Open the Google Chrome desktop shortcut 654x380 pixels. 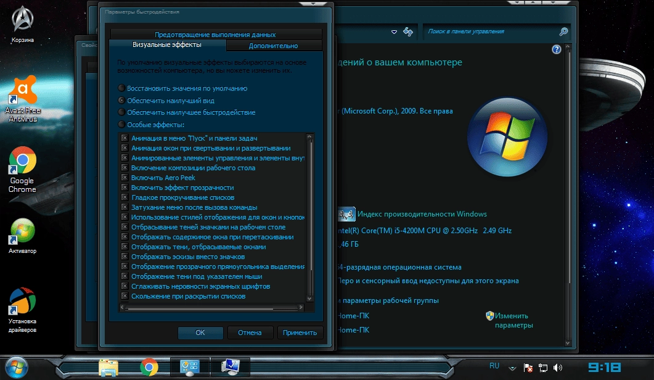(x=22, y=169)
